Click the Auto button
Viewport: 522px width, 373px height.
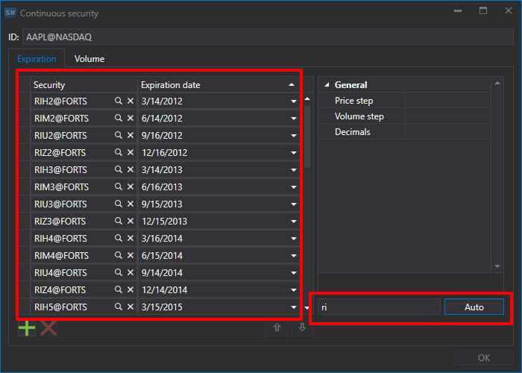(x=474, y=307)
